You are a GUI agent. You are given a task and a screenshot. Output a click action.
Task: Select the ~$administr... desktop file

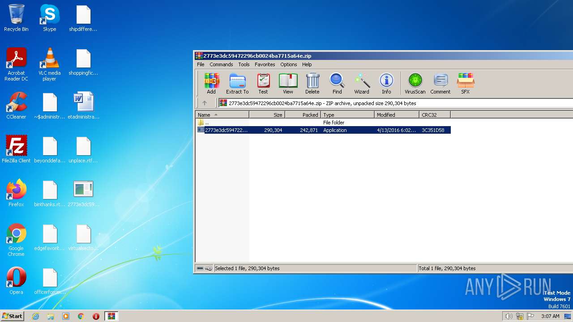[x=50, y=106]
